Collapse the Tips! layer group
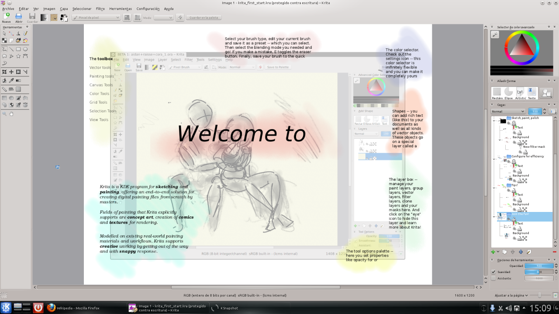The image size is (559, 314). click(x=494, y=188)
